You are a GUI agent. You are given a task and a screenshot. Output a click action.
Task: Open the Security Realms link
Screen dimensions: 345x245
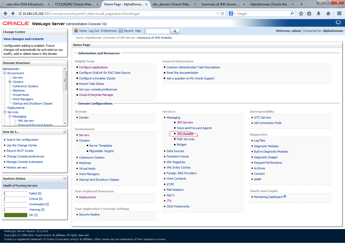point(89,214)
